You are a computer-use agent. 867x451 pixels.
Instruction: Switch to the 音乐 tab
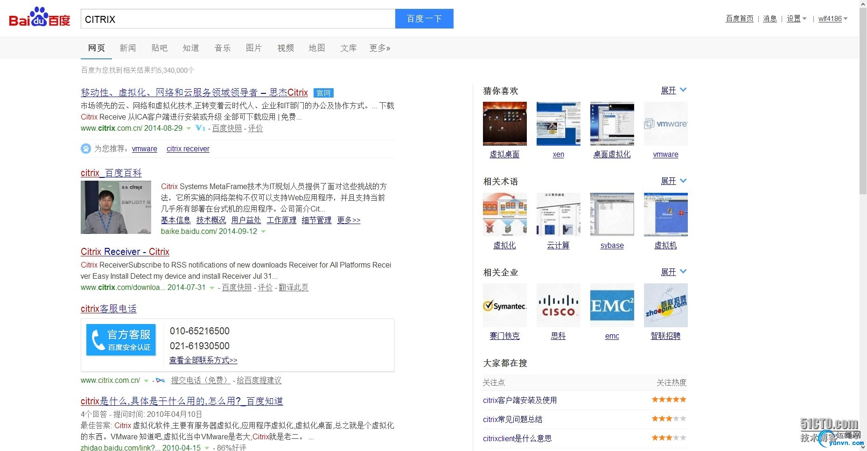[223, 48]
